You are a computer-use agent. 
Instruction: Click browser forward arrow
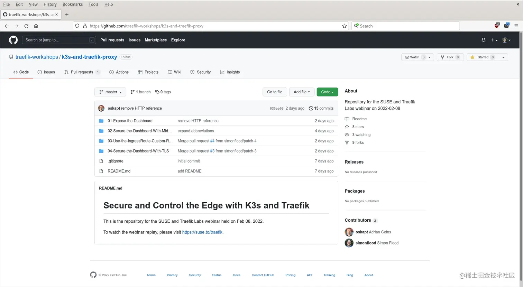pos(17,26)
